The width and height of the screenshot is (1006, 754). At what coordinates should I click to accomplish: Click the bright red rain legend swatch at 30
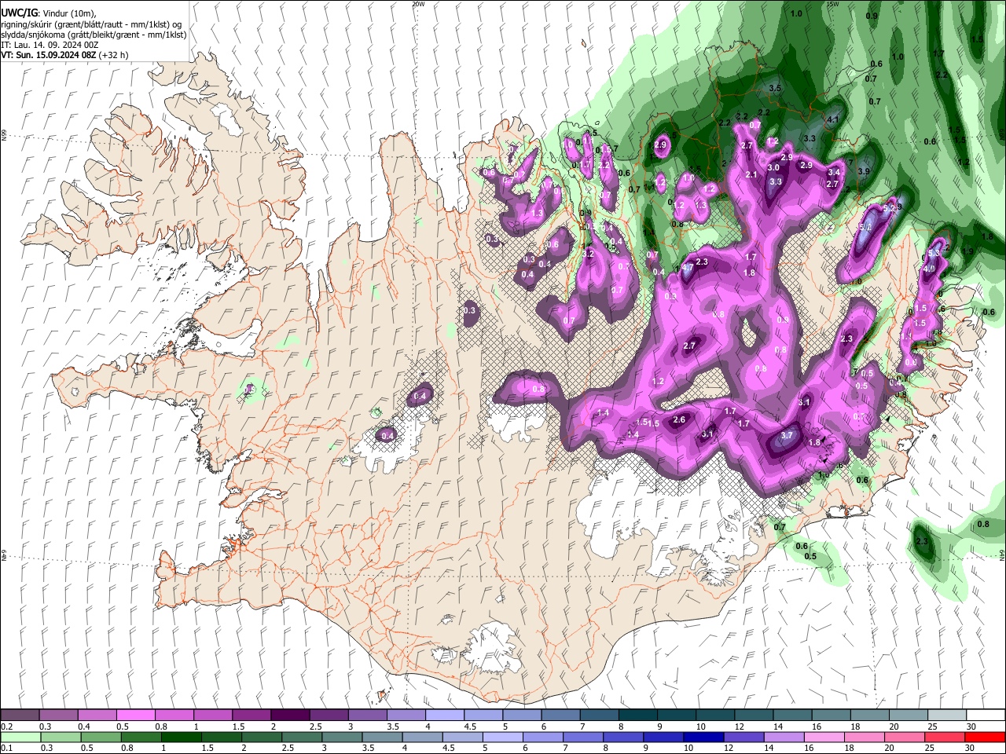984,737
